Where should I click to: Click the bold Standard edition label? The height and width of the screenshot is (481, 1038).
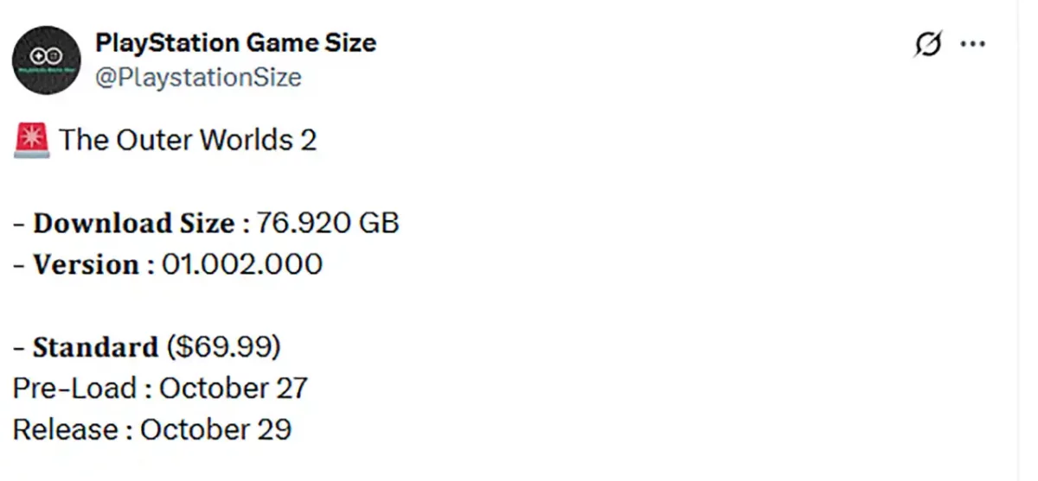95,347
